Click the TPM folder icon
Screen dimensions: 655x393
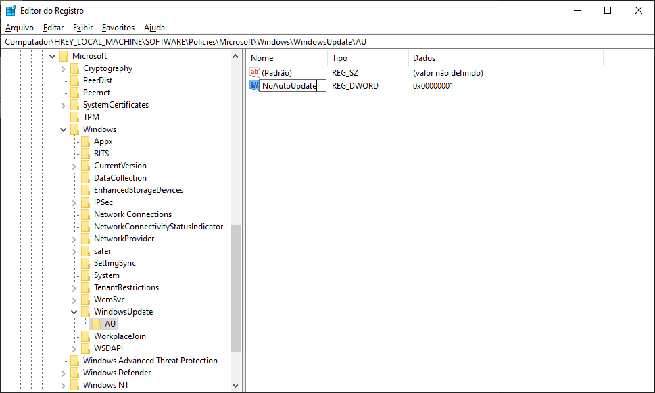coord(74,117)
